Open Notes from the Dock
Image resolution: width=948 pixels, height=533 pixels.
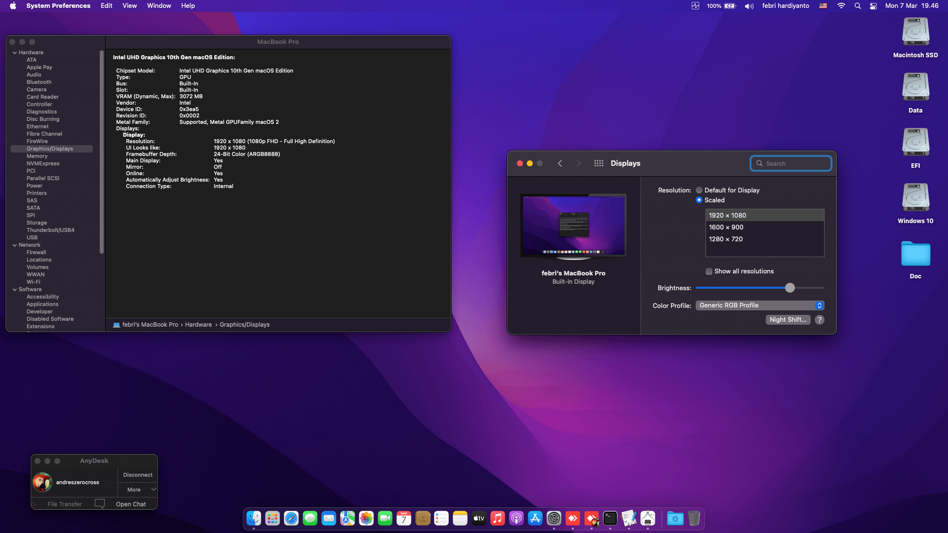coord(460,518)
